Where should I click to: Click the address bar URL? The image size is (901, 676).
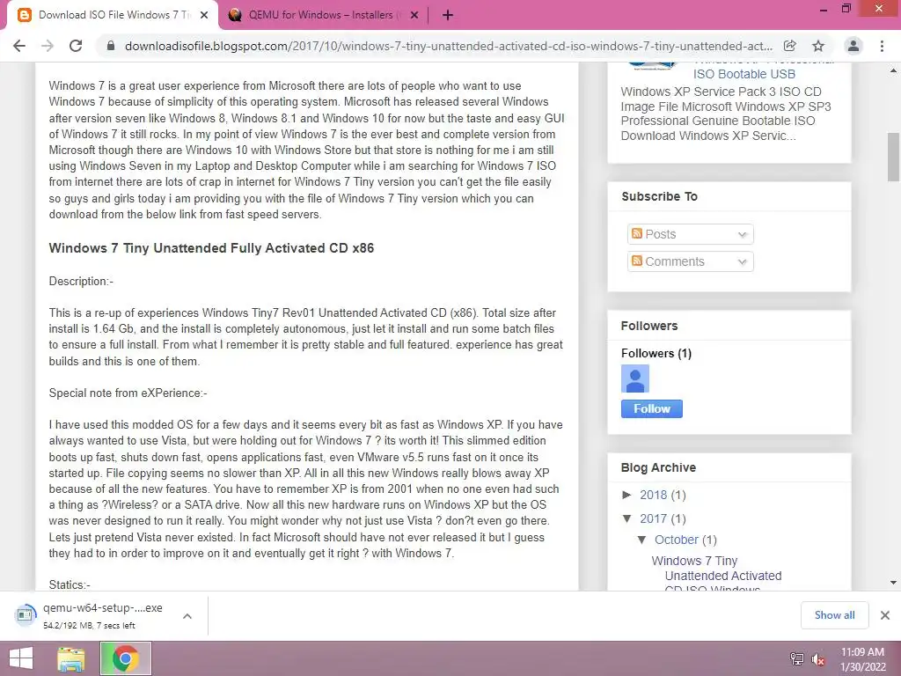pos(448,46)
